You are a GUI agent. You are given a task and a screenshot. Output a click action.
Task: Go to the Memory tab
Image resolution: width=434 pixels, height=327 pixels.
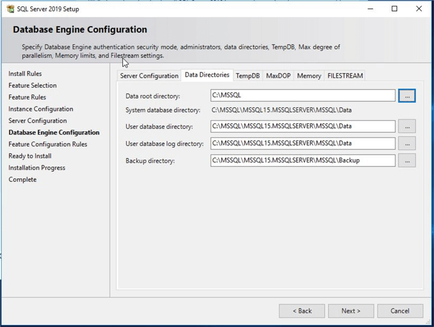(x=309, y=76)
